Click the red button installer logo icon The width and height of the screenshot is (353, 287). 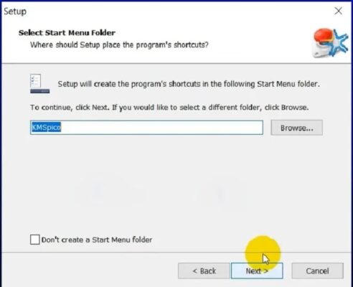tap(330, 43)
